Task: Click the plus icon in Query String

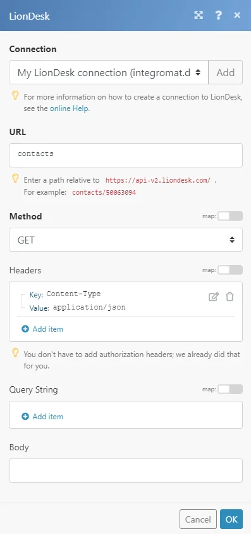Action: [x=25, y=417]
